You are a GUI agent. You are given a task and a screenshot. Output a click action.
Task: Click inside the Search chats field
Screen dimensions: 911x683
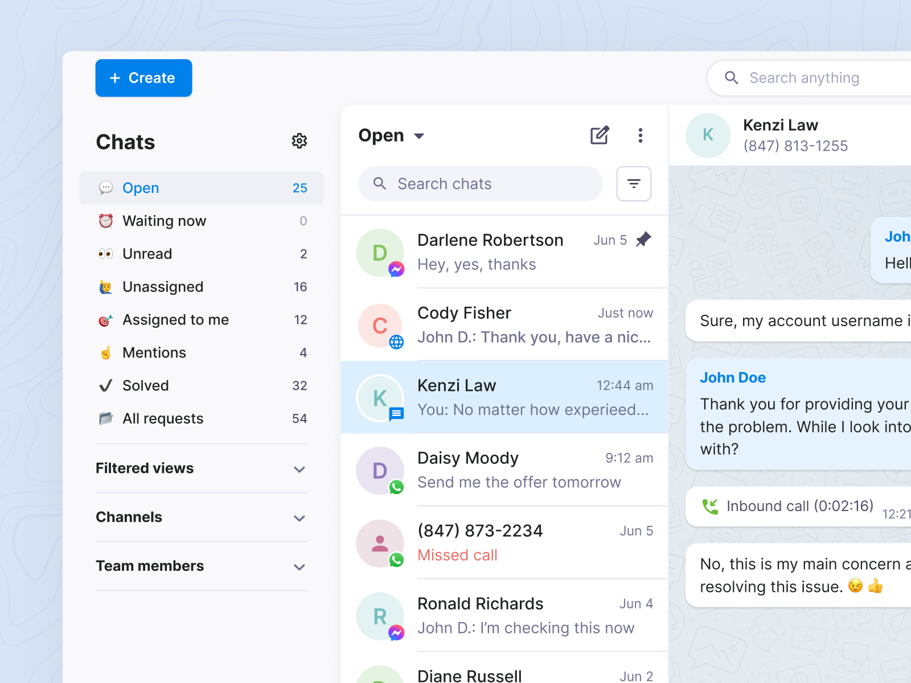[481, 183]
